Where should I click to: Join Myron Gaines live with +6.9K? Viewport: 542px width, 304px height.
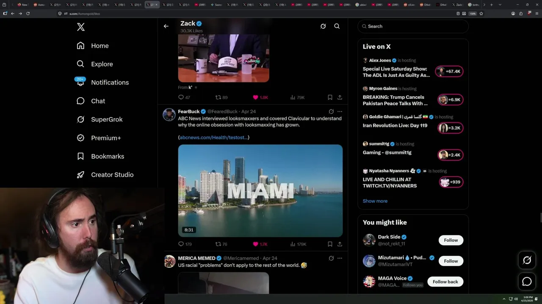click(x=450, y=100)
